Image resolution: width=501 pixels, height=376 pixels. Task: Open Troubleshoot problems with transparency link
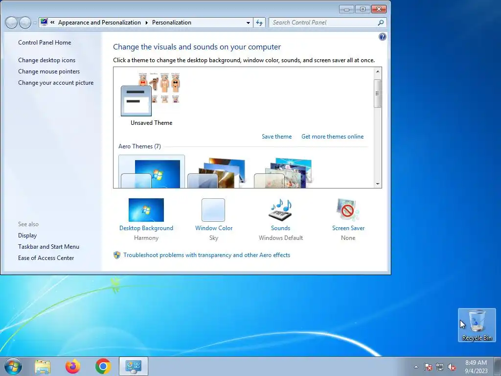point(207,255)
